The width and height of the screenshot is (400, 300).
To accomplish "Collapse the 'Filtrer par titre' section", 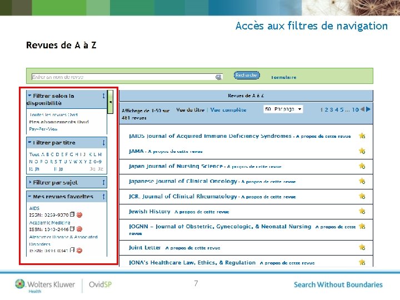I will point(29,142).
